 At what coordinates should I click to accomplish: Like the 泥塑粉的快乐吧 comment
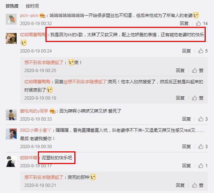[203, 166]
